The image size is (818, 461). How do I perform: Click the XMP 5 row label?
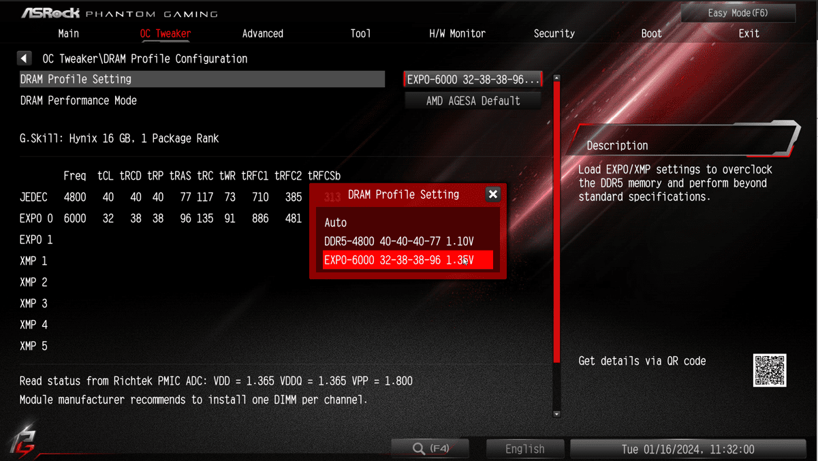pos(33,346)
